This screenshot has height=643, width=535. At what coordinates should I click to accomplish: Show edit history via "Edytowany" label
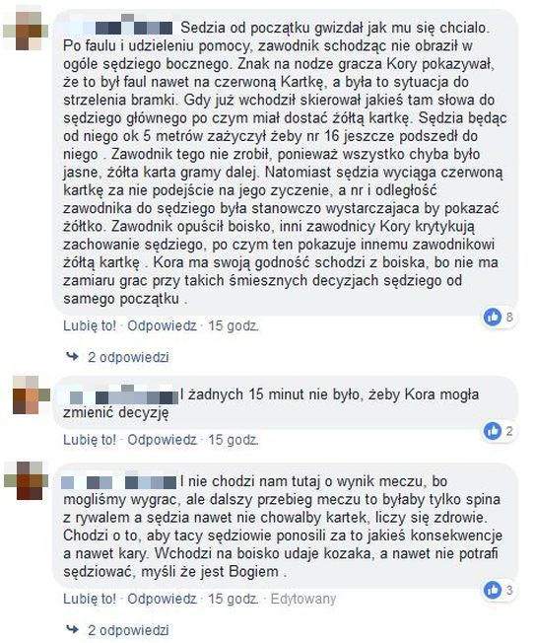(303, 599)
